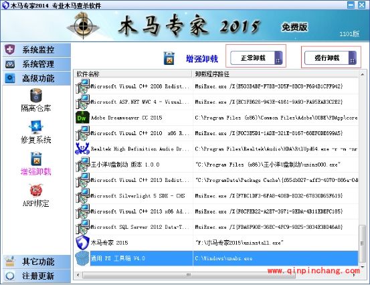
Task: Select Realtek High Definition Audio Dr... entry
Action: point(140,149)
